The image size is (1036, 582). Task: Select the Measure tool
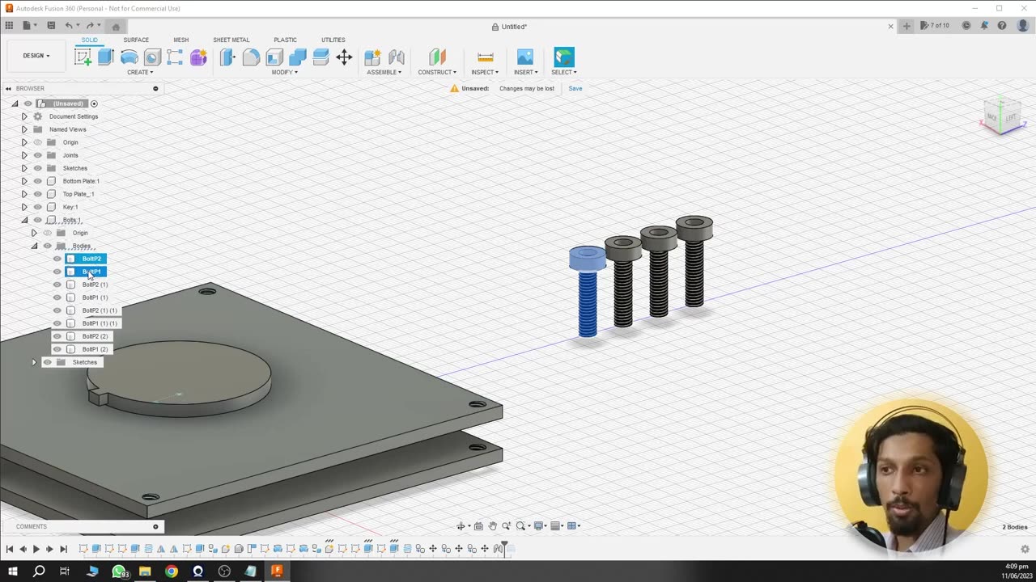point(486,57)
